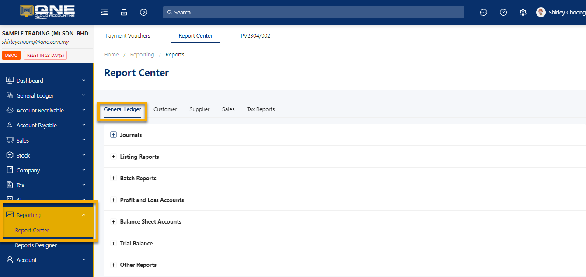Click the Dashboard monitor icon

10,81
